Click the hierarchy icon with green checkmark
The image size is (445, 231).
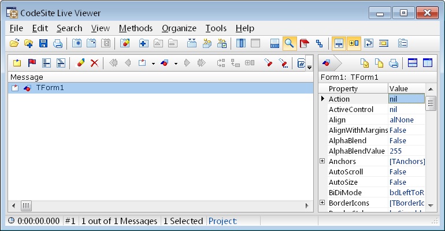pos(222,43)
